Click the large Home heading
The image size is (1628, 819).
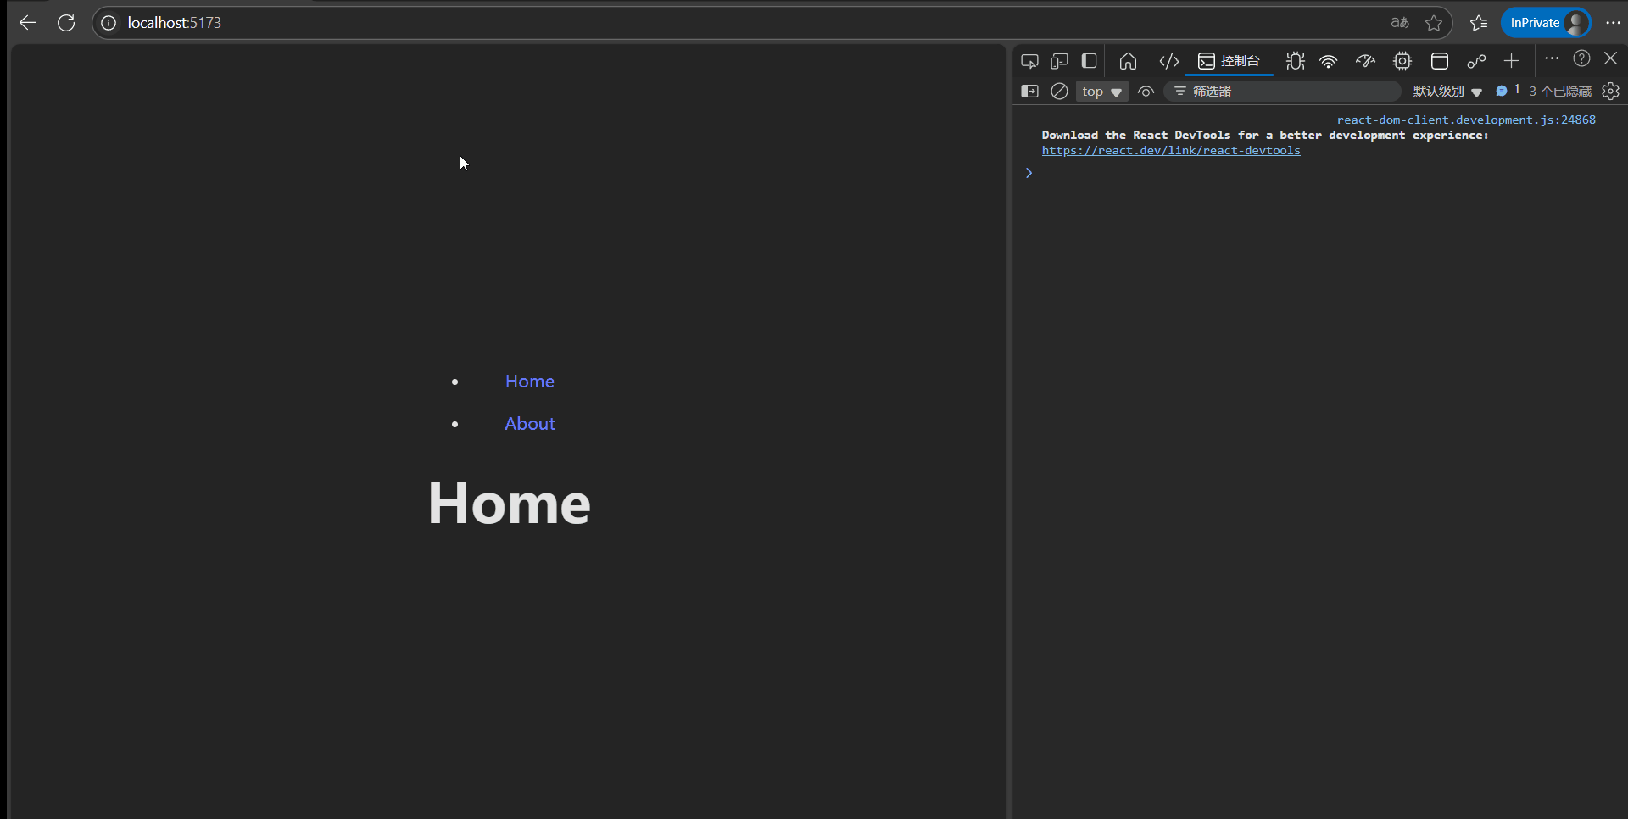[509, 504]
